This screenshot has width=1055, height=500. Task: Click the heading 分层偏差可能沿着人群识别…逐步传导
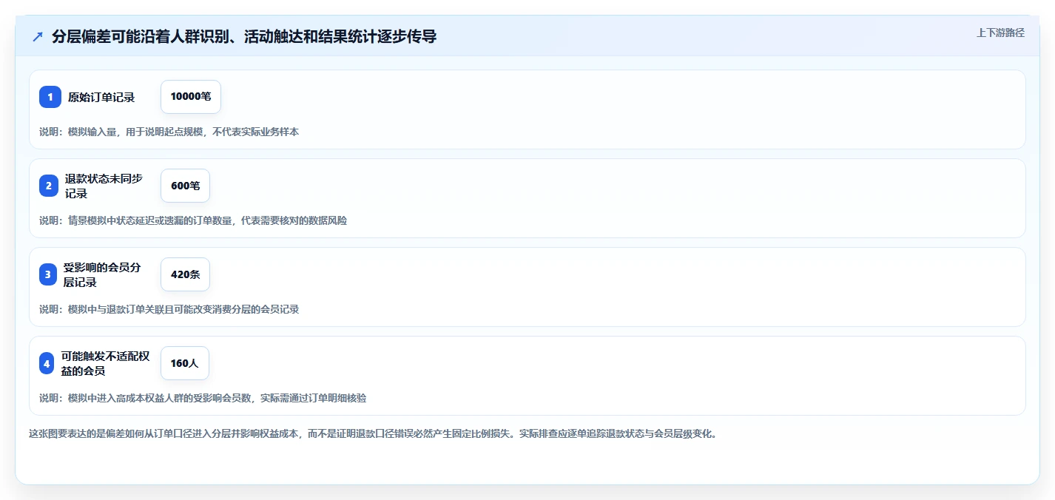(x=244, y=37)
